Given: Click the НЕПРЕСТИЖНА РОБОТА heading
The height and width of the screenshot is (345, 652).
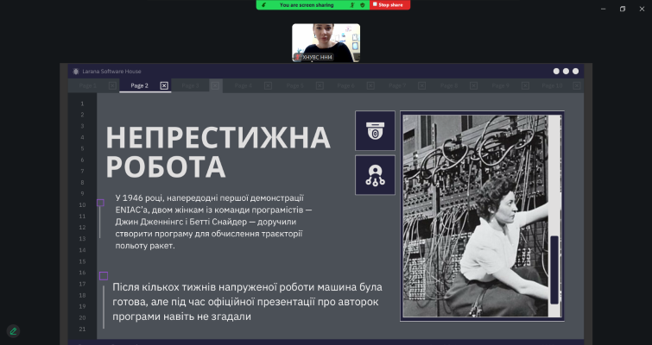Looking at the screenshot, I should (218, 152).
